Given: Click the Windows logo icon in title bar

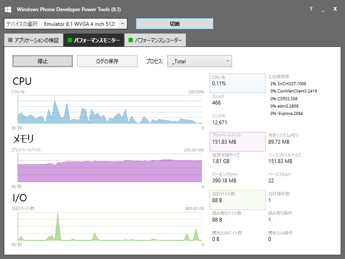Looking at the screenshot, I should (x=8, y=9).
